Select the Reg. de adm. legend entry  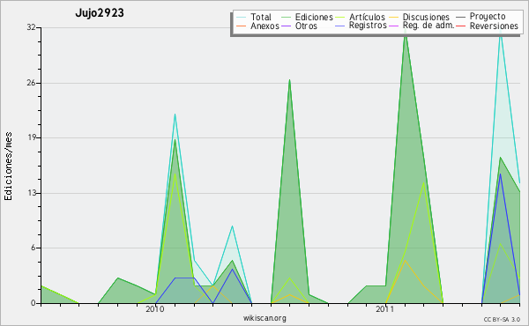click(421, 26)
